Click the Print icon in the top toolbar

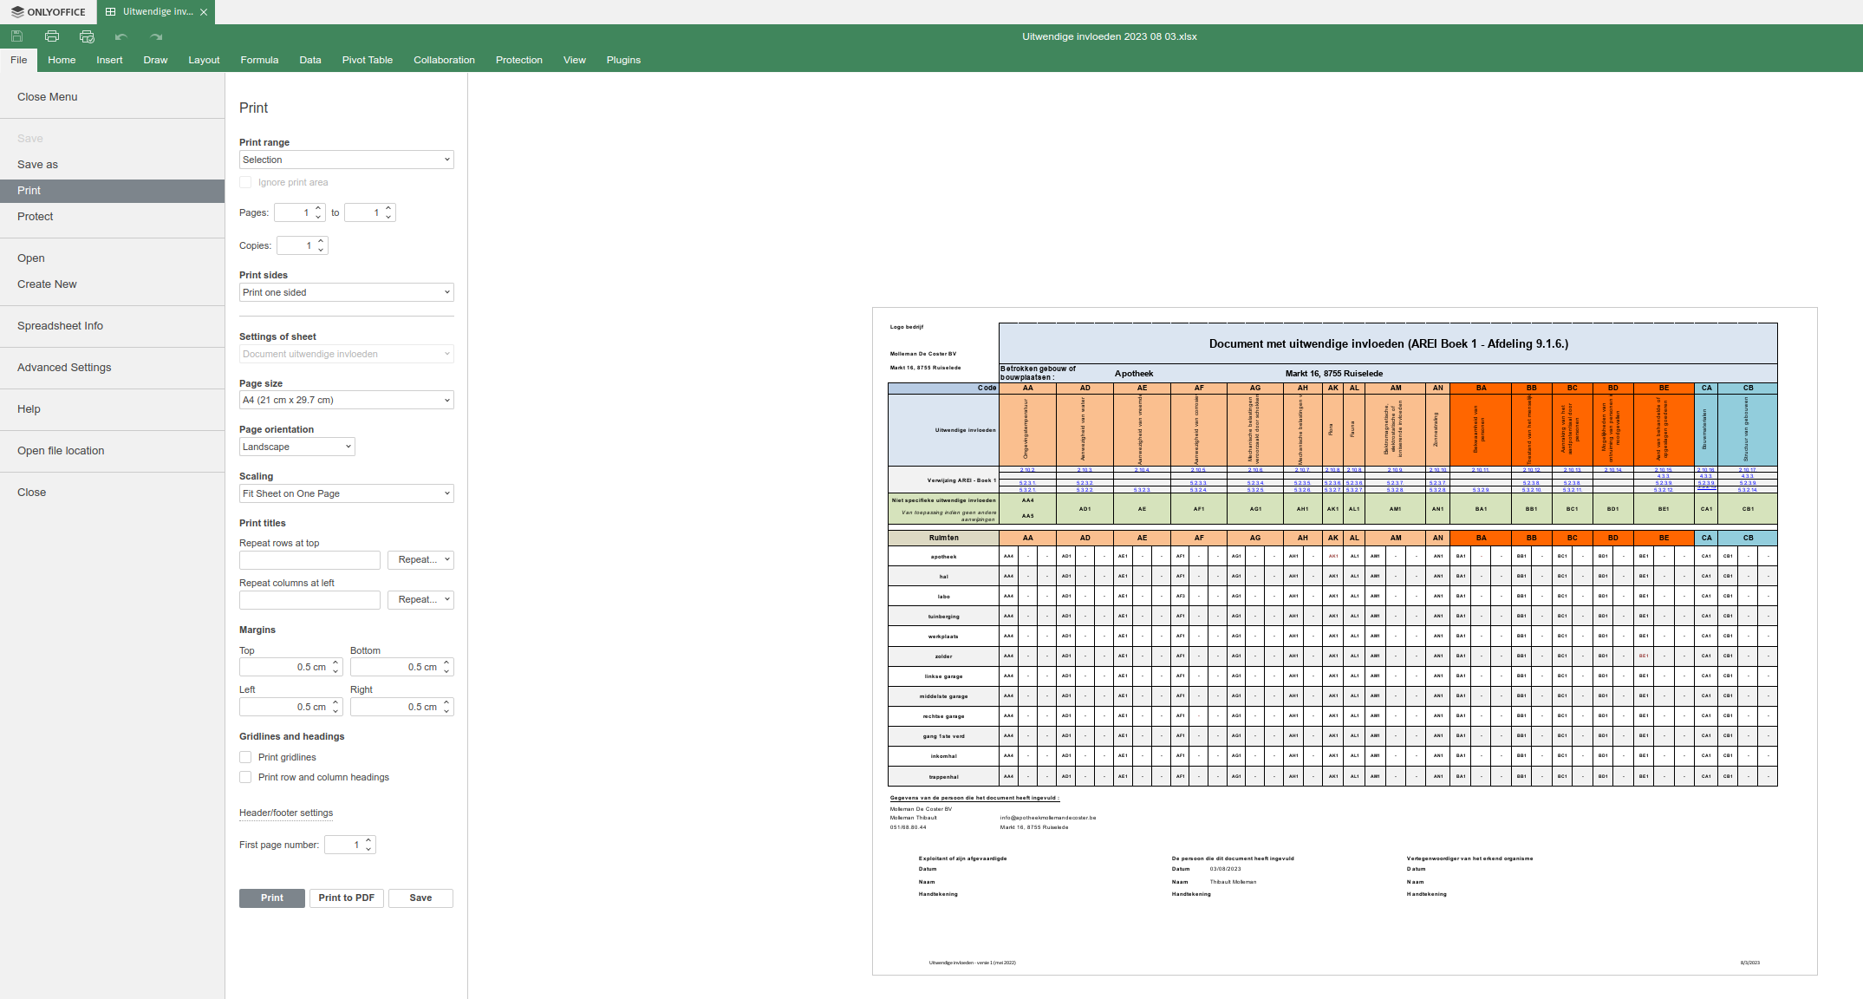51,36
